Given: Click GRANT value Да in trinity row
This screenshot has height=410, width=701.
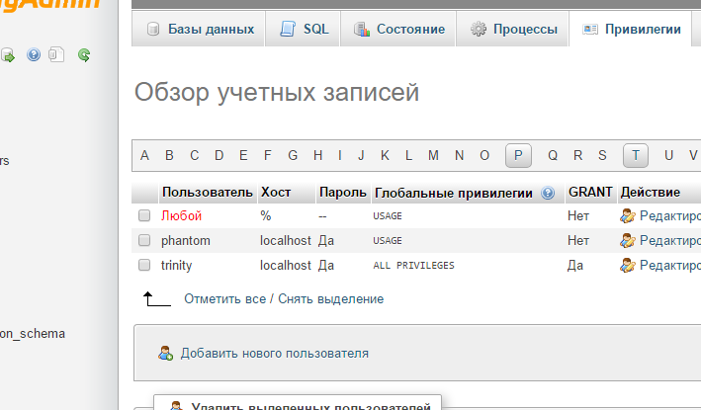Looking at the screenshot, I should pos(575,266).
